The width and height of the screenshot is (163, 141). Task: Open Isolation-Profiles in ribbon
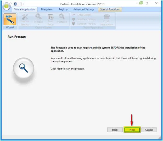[84, 24]
